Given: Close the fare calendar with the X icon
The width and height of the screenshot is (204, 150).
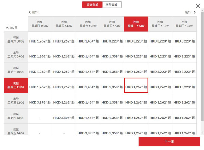Looking at the screenshot, I should [198, 6].
